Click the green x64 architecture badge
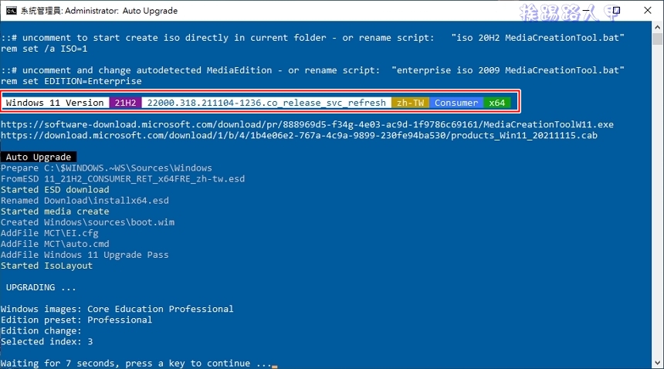 click(497, 103)
